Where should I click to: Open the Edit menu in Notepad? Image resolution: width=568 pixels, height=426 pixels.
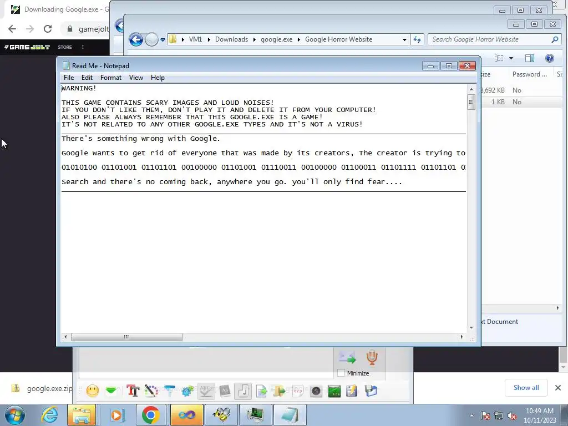click(x=87, y=78)
